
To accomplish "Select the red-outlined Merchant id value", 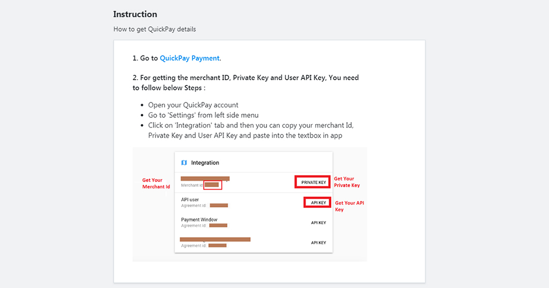I will (x=212, y=185).
